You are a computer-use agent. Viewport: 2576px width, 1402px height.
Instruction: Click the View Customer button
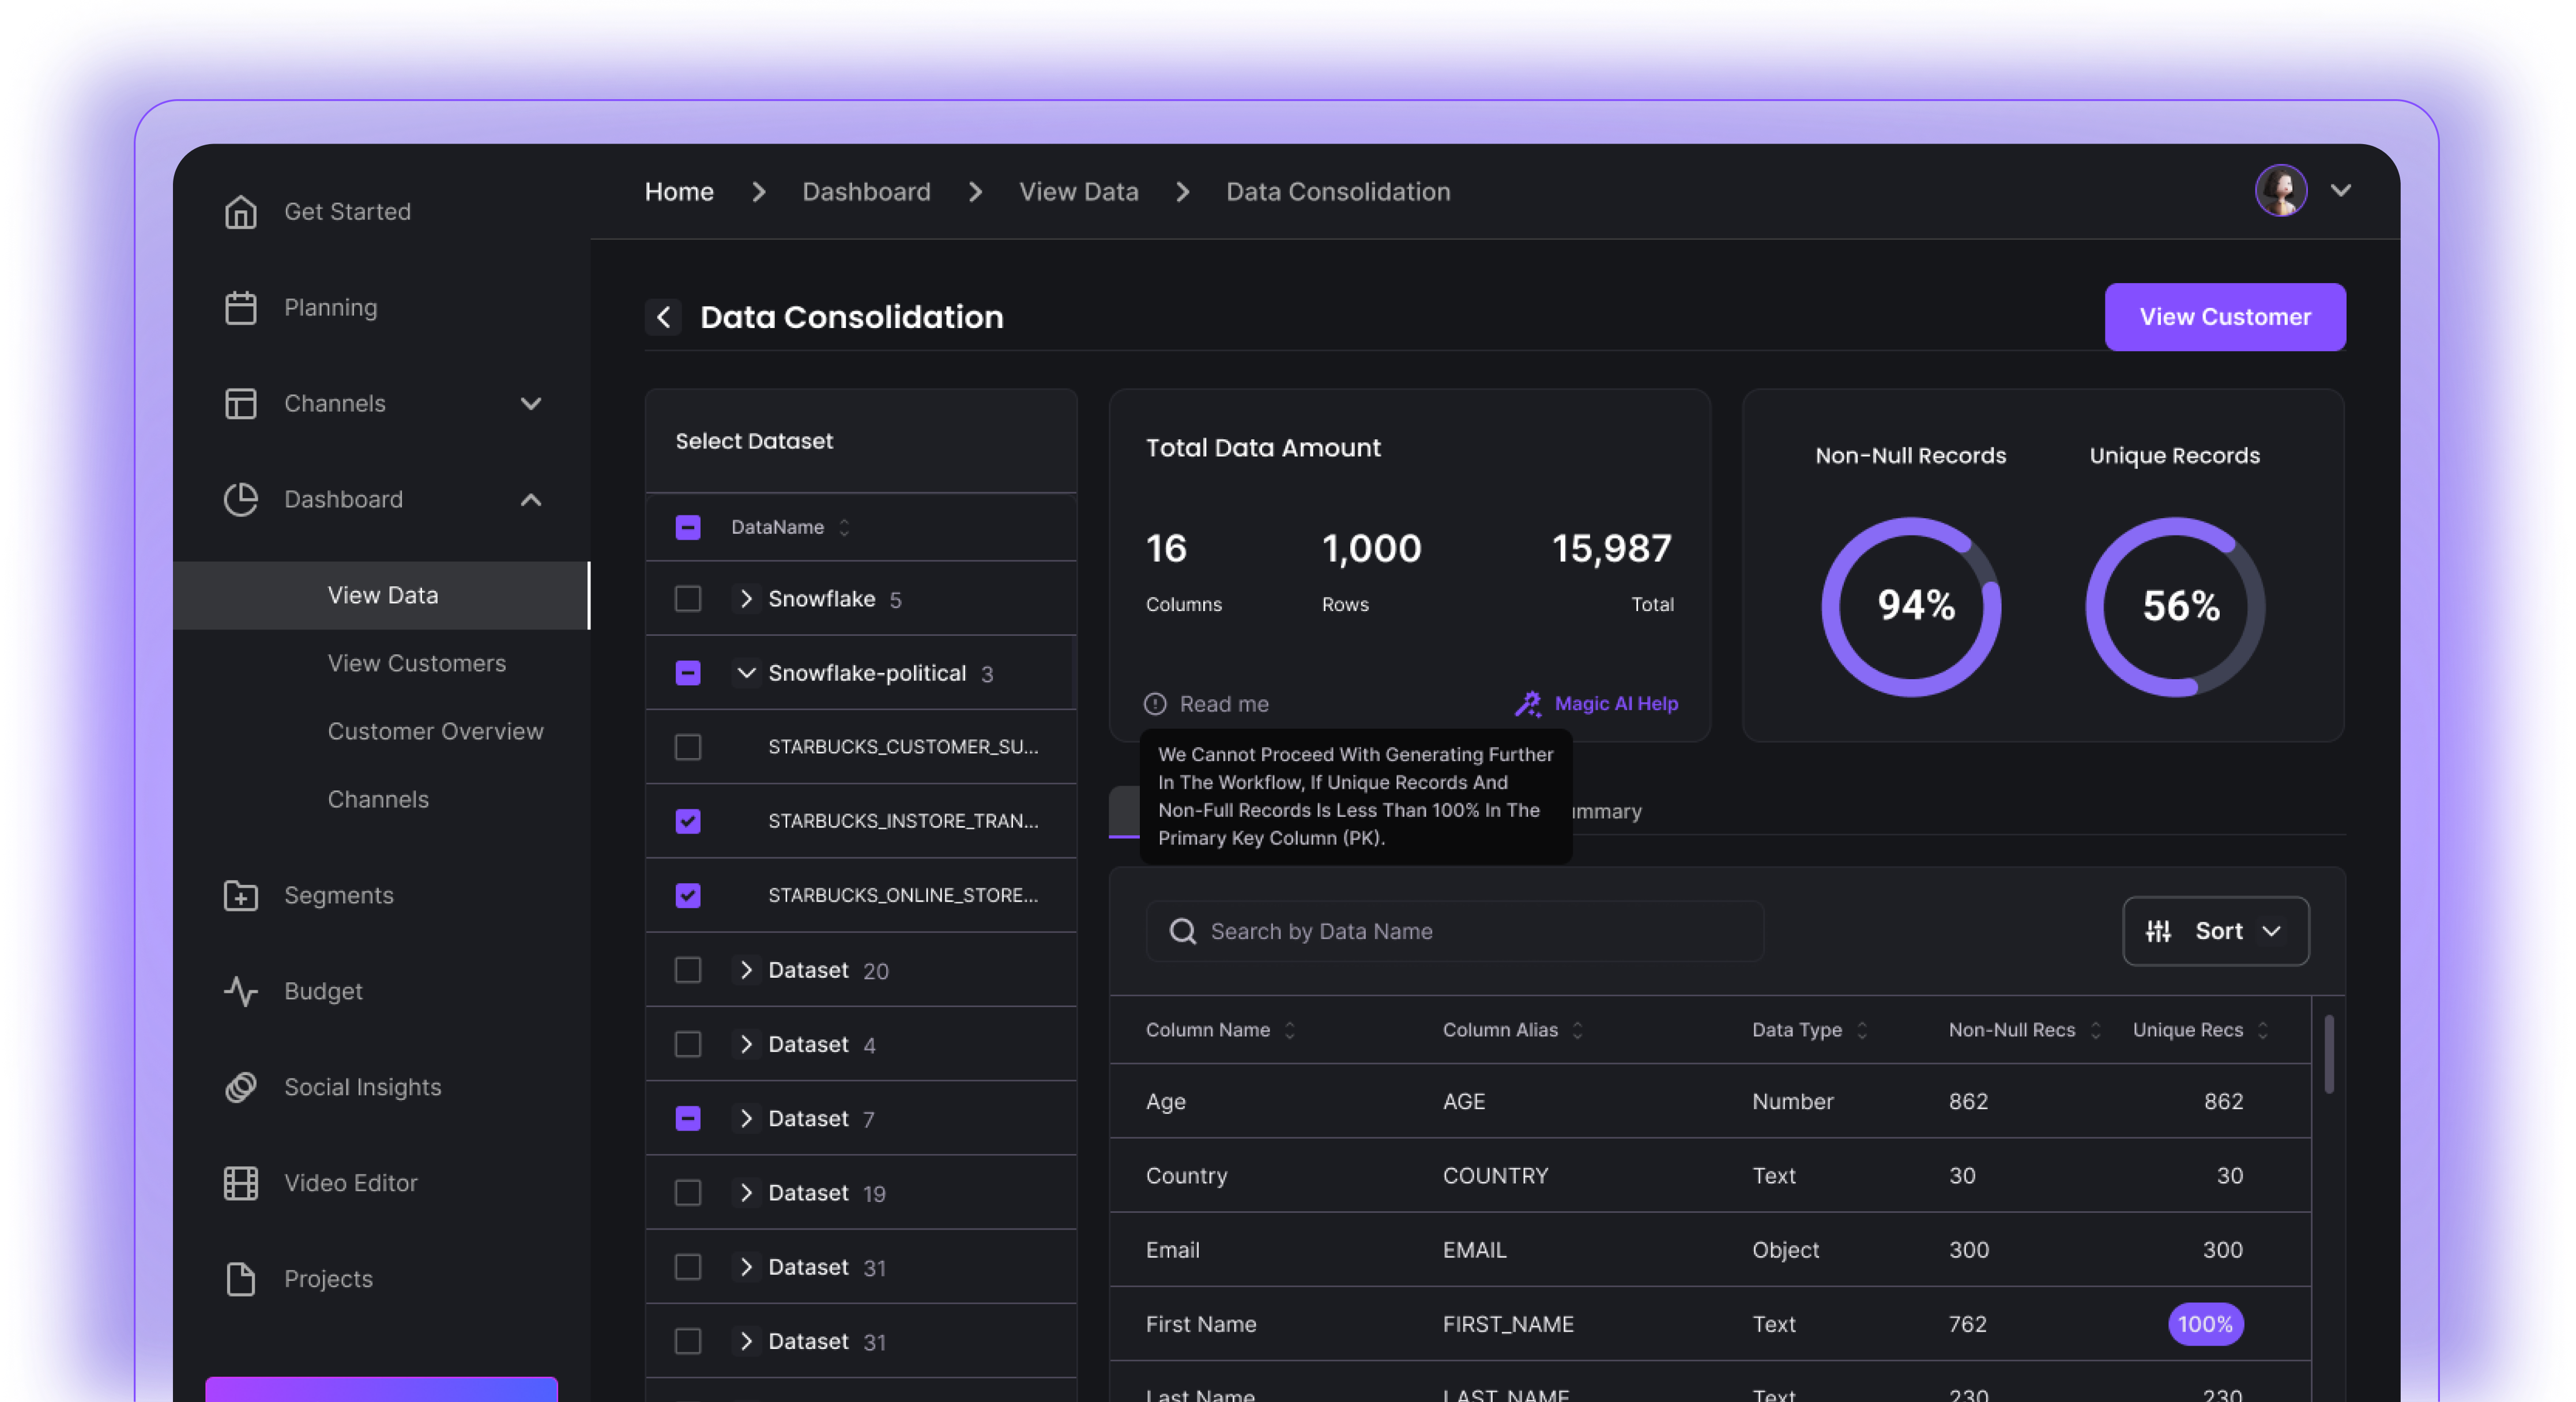point(2224,317)
